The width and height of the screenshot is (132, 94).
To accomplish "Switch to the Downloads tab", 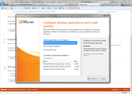I will click(89, 5).
